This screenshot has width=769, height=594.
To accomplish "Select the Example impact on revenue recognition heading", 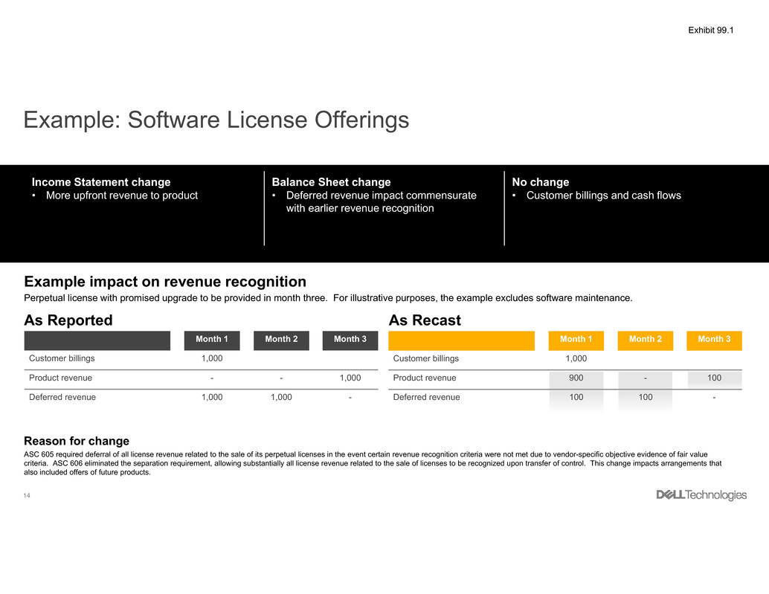I will [165, 282].
